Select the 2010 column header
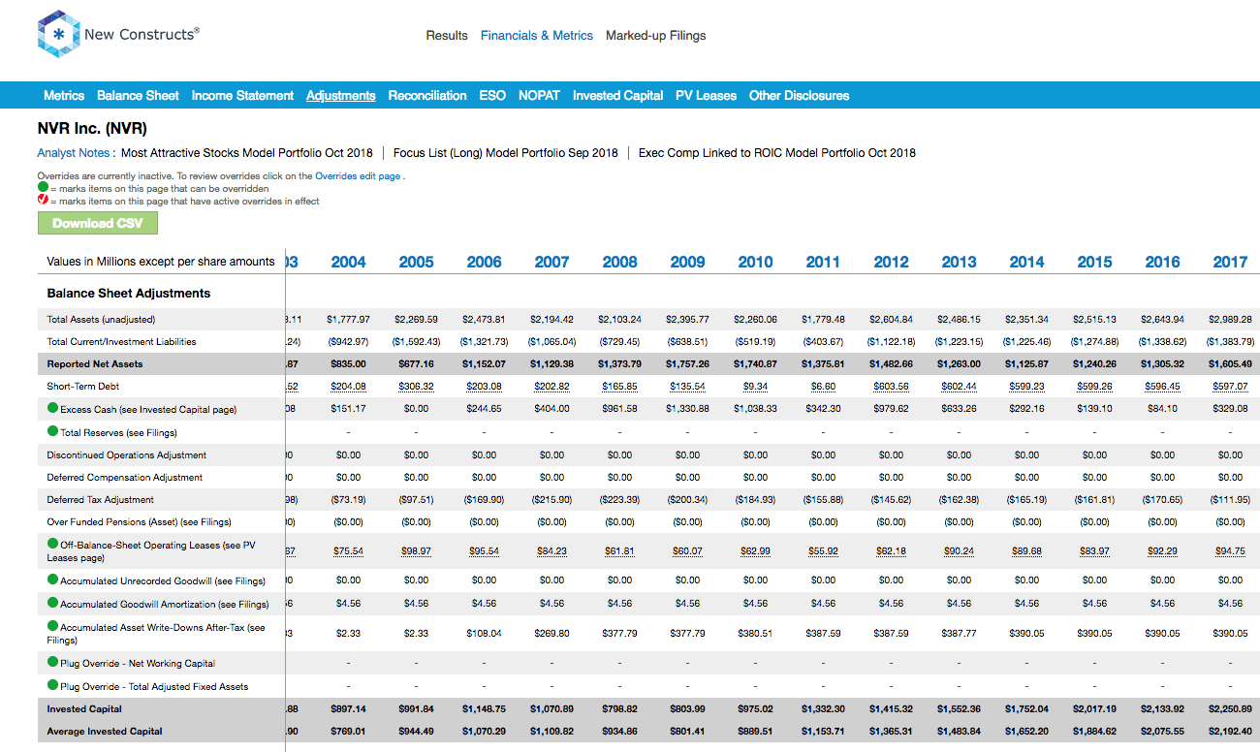Image resolution: width=1260 pixels, height=752 pixels. (x=755, y=262)
